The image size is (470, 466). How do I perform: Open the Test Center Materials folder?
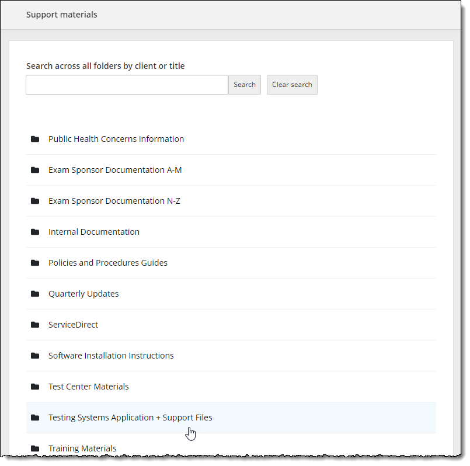pos(88,386)
